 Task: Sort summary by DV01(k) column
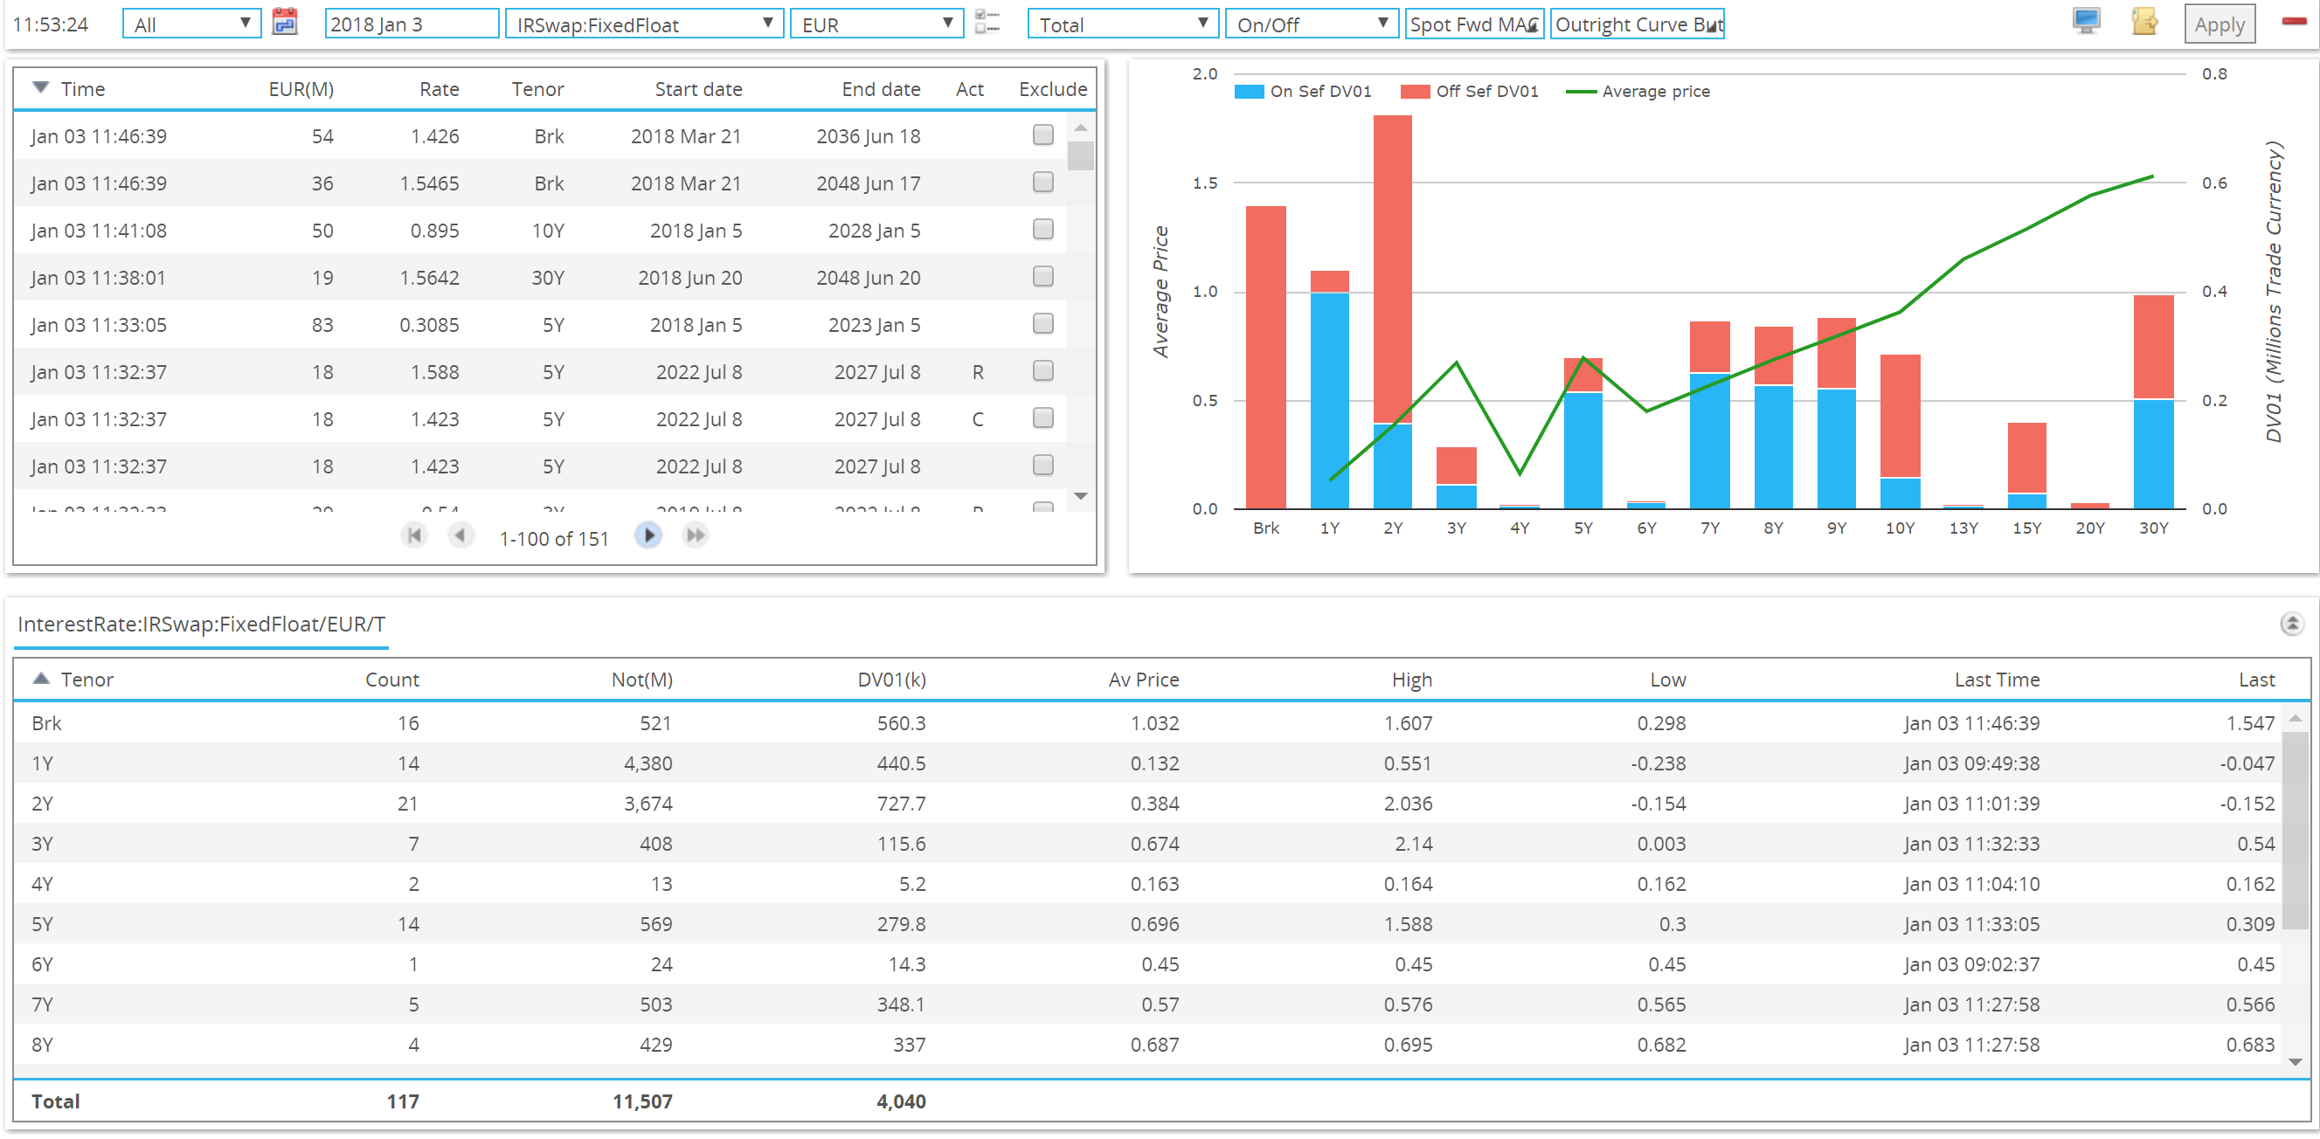click(890, 680)
